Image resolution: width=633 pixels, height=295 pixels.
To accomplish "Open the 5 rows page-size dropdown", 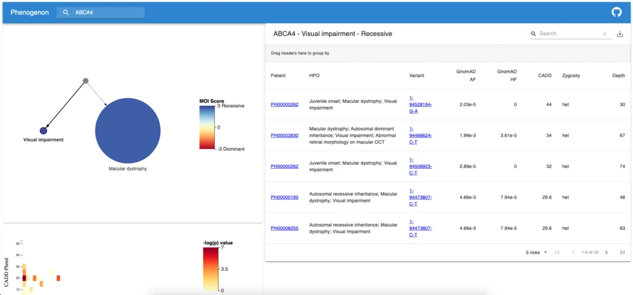I will pos(537,252).
